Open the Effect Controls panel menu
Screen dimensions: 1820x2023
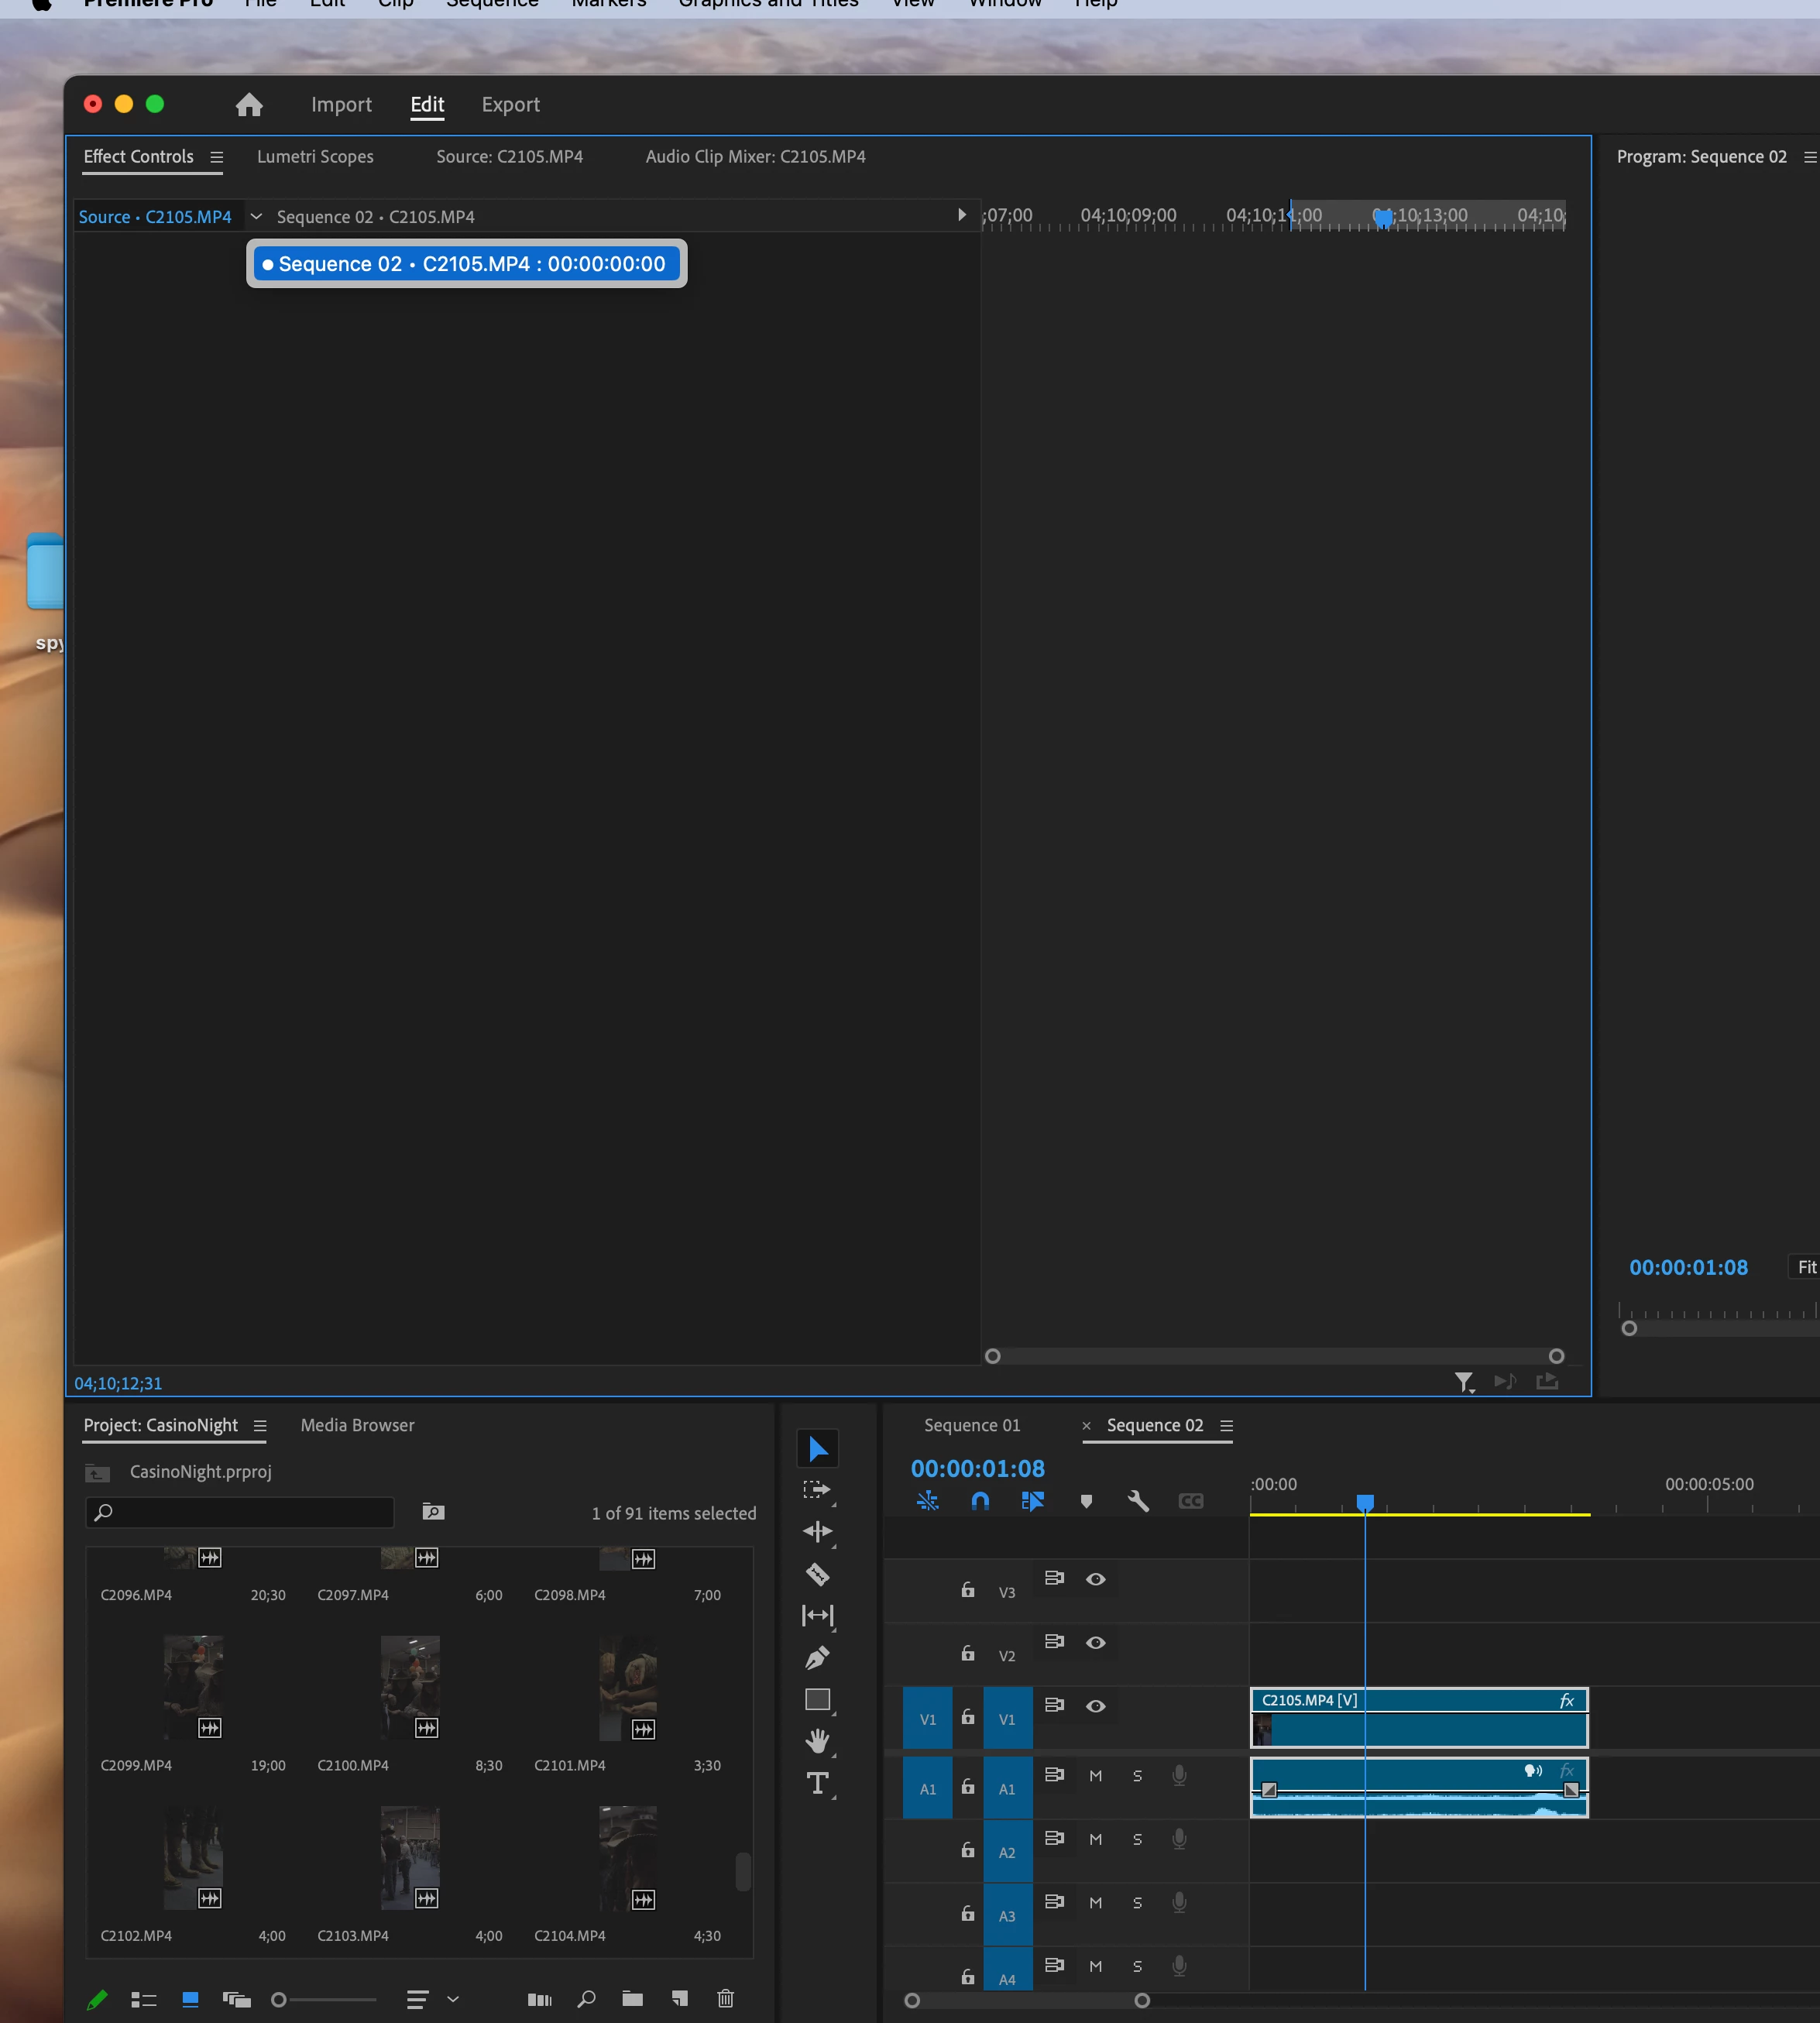tap(217, 157)
